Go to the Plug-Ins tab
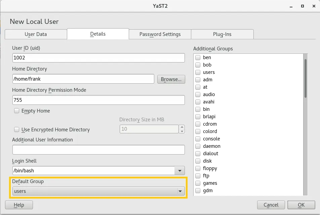 pos(222,34)
